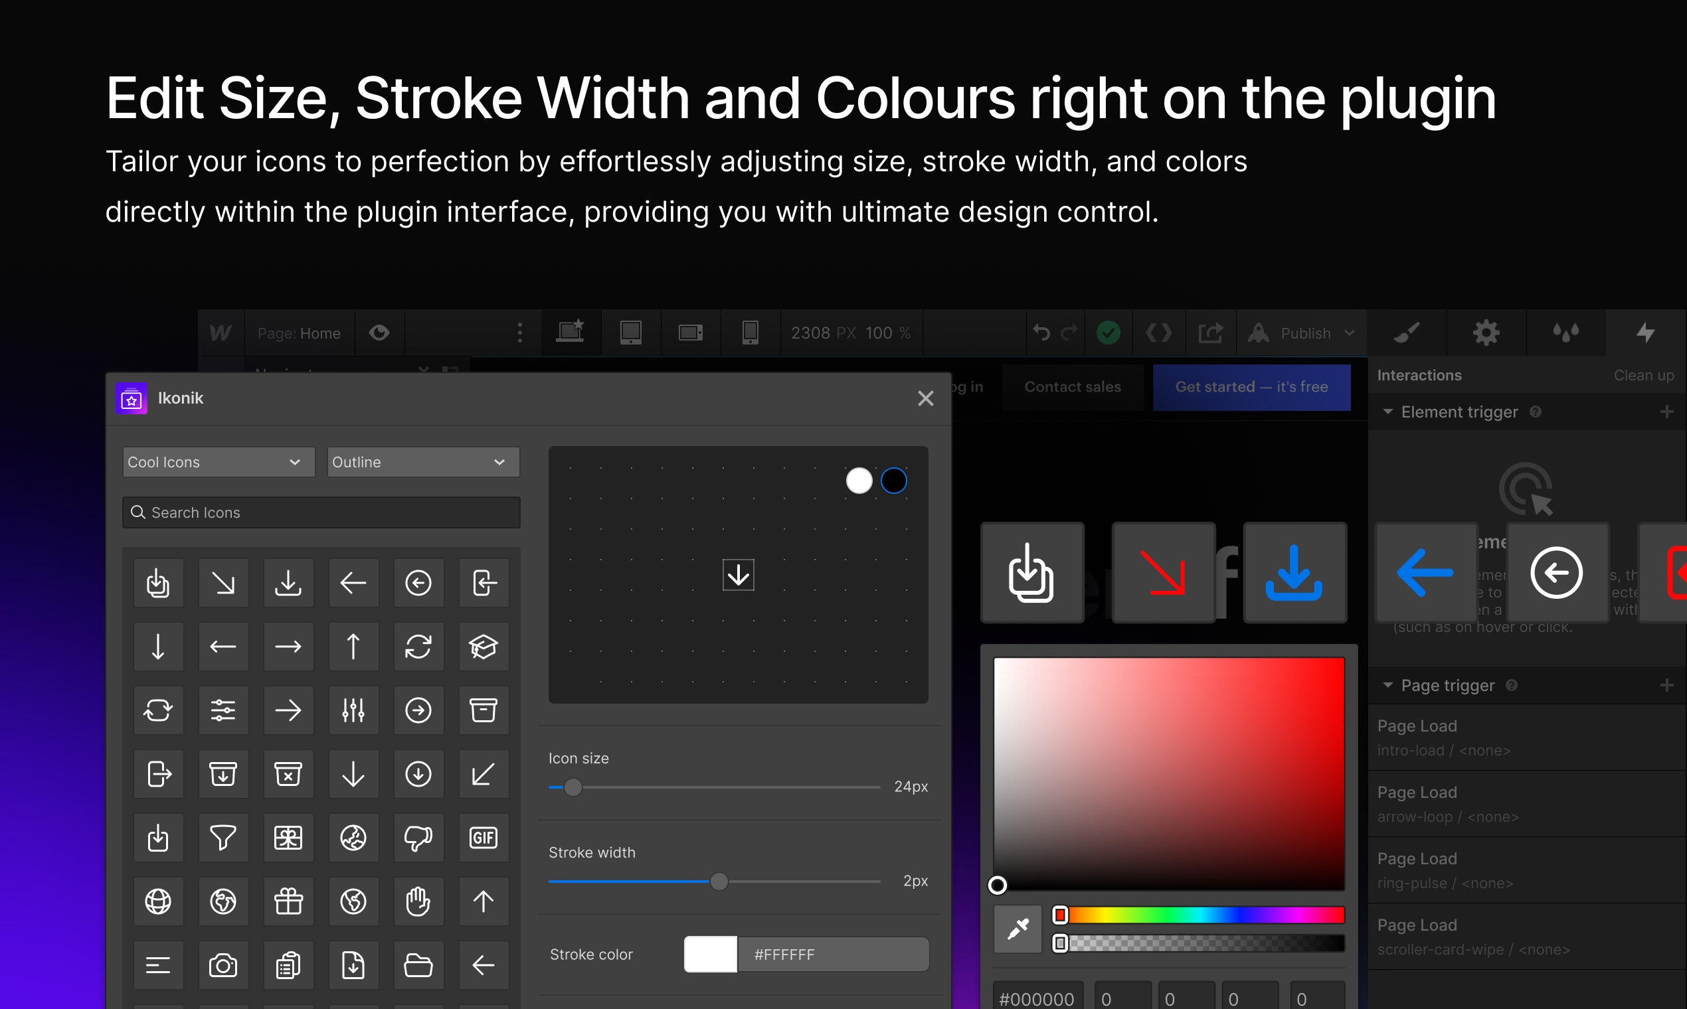The height and width of the screenshot is (1009, 1687).
Task: Click the share export icon in toolbar
Action: [1211, 333]
